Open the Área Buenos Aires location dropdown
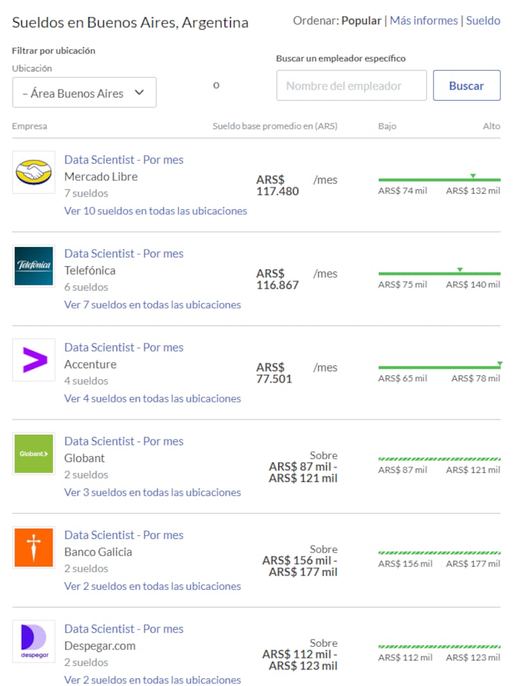Image resolution: width=513 pixels, height=686 pixels. [x=84, y=93]
